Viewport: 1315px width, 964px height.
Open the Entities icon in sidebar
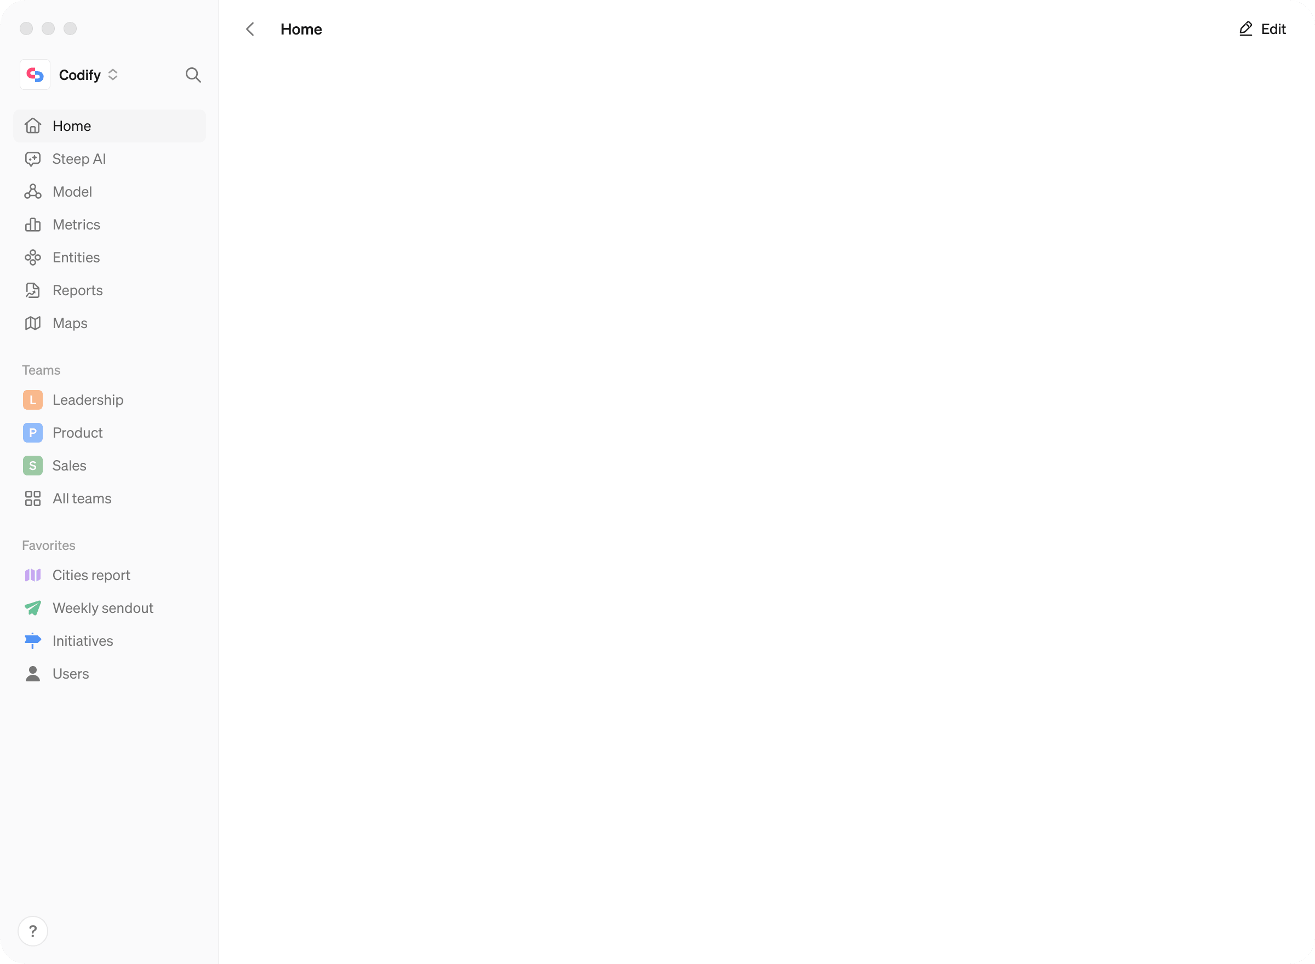(33, 257)
